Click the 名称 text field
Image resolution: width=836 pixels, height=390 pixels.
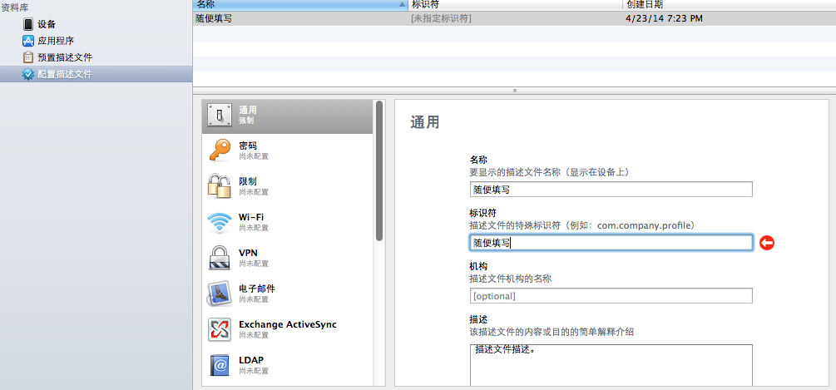point(611,189)
